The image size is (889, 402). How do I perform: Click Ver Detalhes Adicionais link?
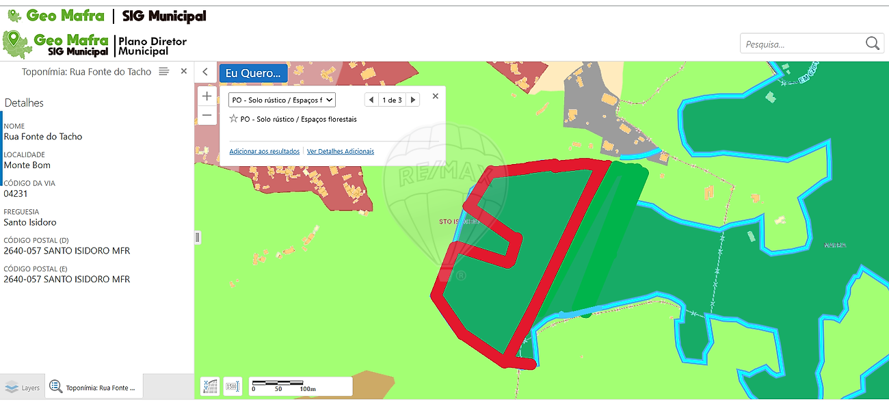[341, 151]
